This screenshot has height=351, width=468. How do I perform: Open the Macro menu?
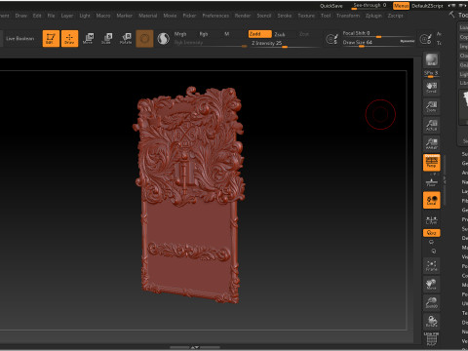pyautogui.click(x=103, y=16)
